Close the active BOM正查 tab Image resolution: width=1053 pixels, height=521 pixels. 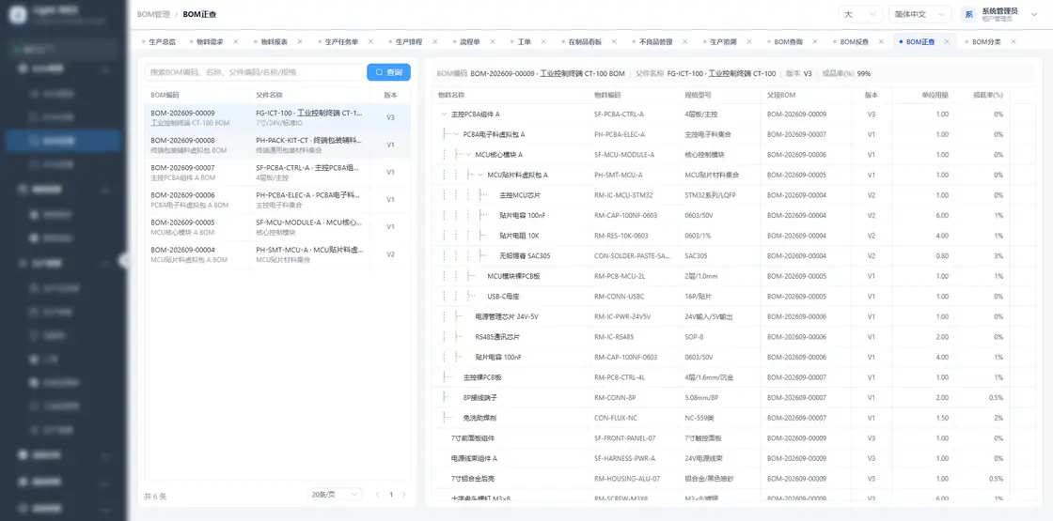pos(947,41)
